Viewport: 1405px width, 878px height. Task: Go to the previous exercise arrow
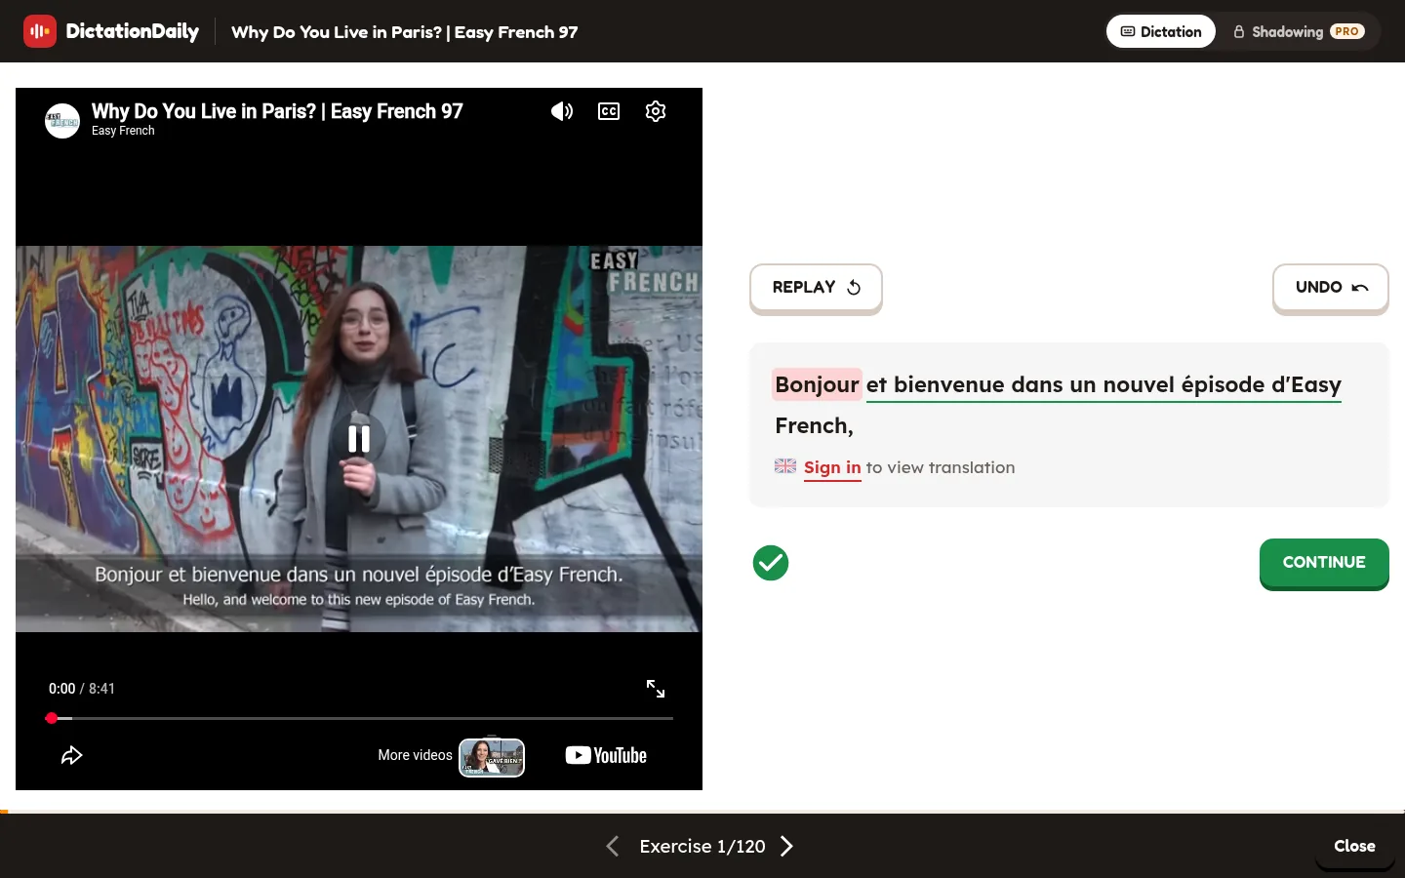613,846
